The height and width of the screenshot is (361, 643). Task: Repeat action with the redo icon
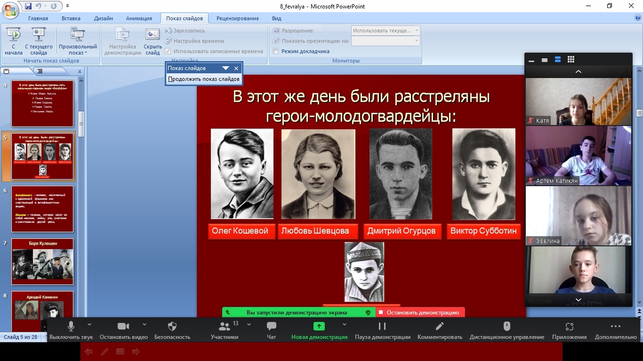(x=54, y=7)
